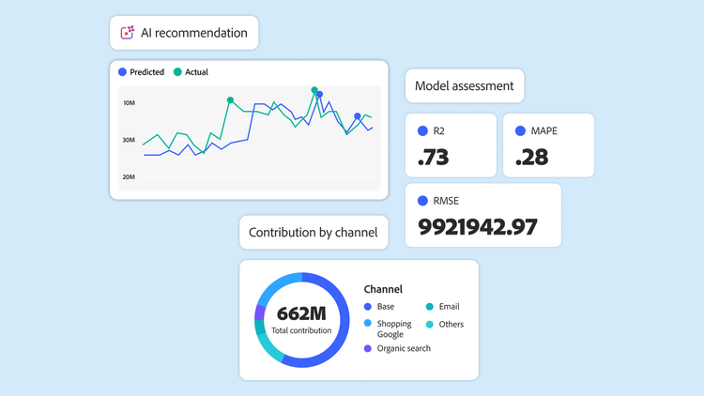
Task: Click the AI recommendation sparkle icon
Action: (128, 33)
